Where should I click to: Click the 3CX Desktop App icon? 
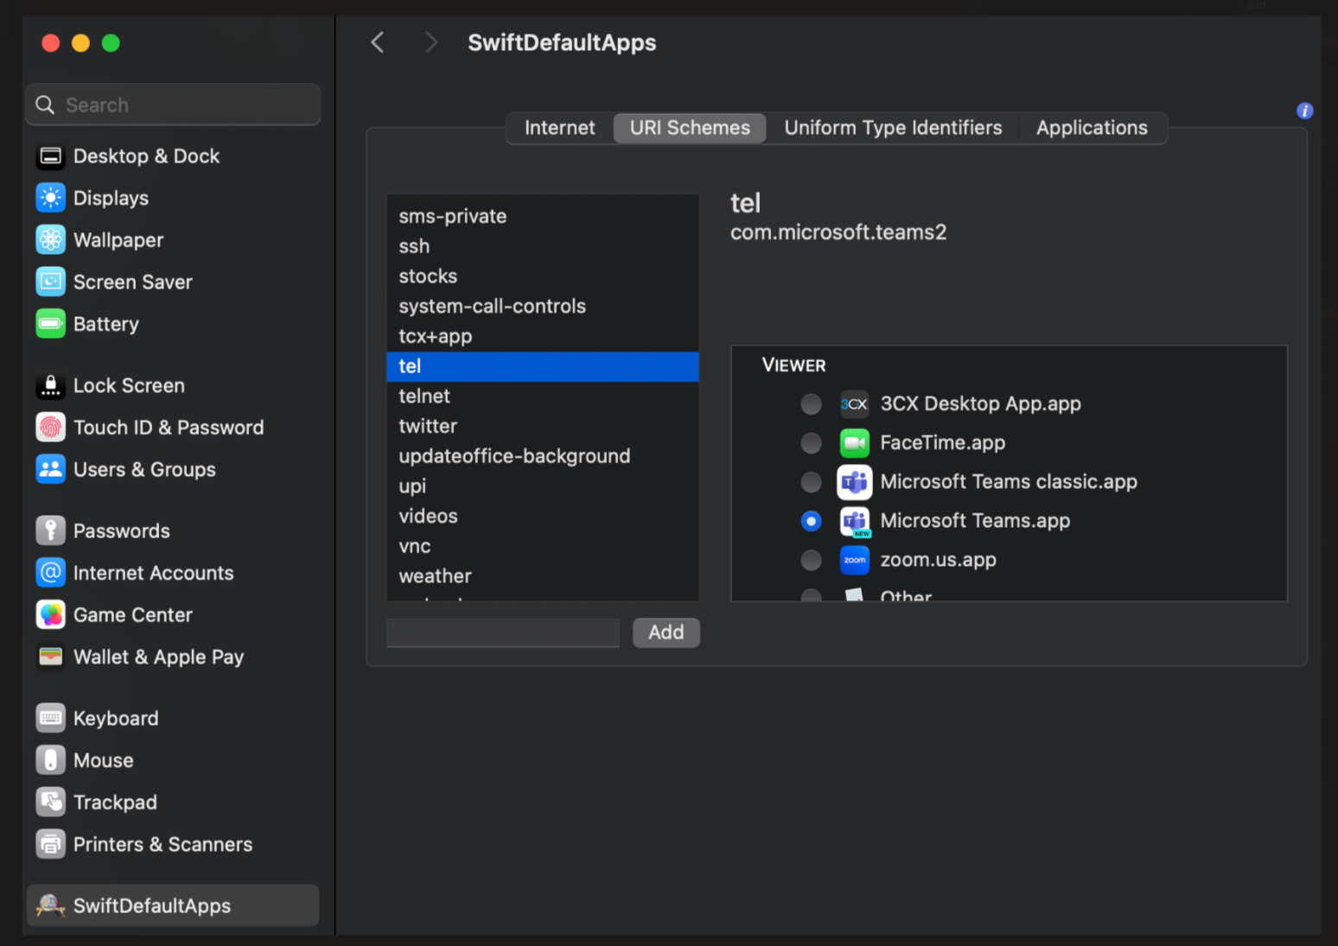point(854,403)
